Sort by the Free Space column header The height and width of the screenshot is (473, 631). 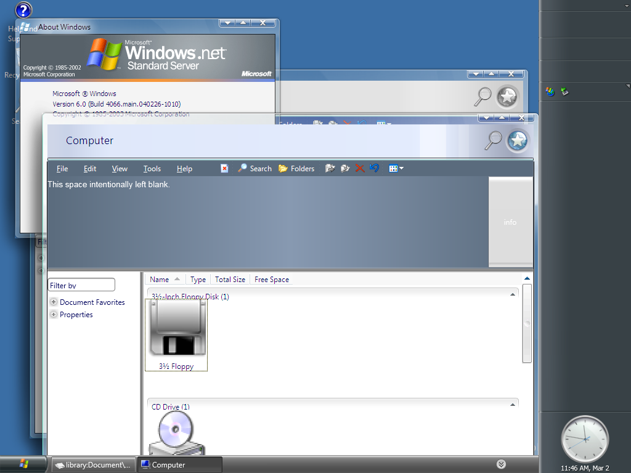click(x=272, y=279)
